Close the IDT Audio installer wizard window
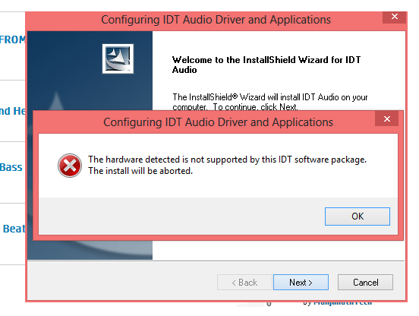The width and height of the screenshot is (419, 316). point(394,17)
